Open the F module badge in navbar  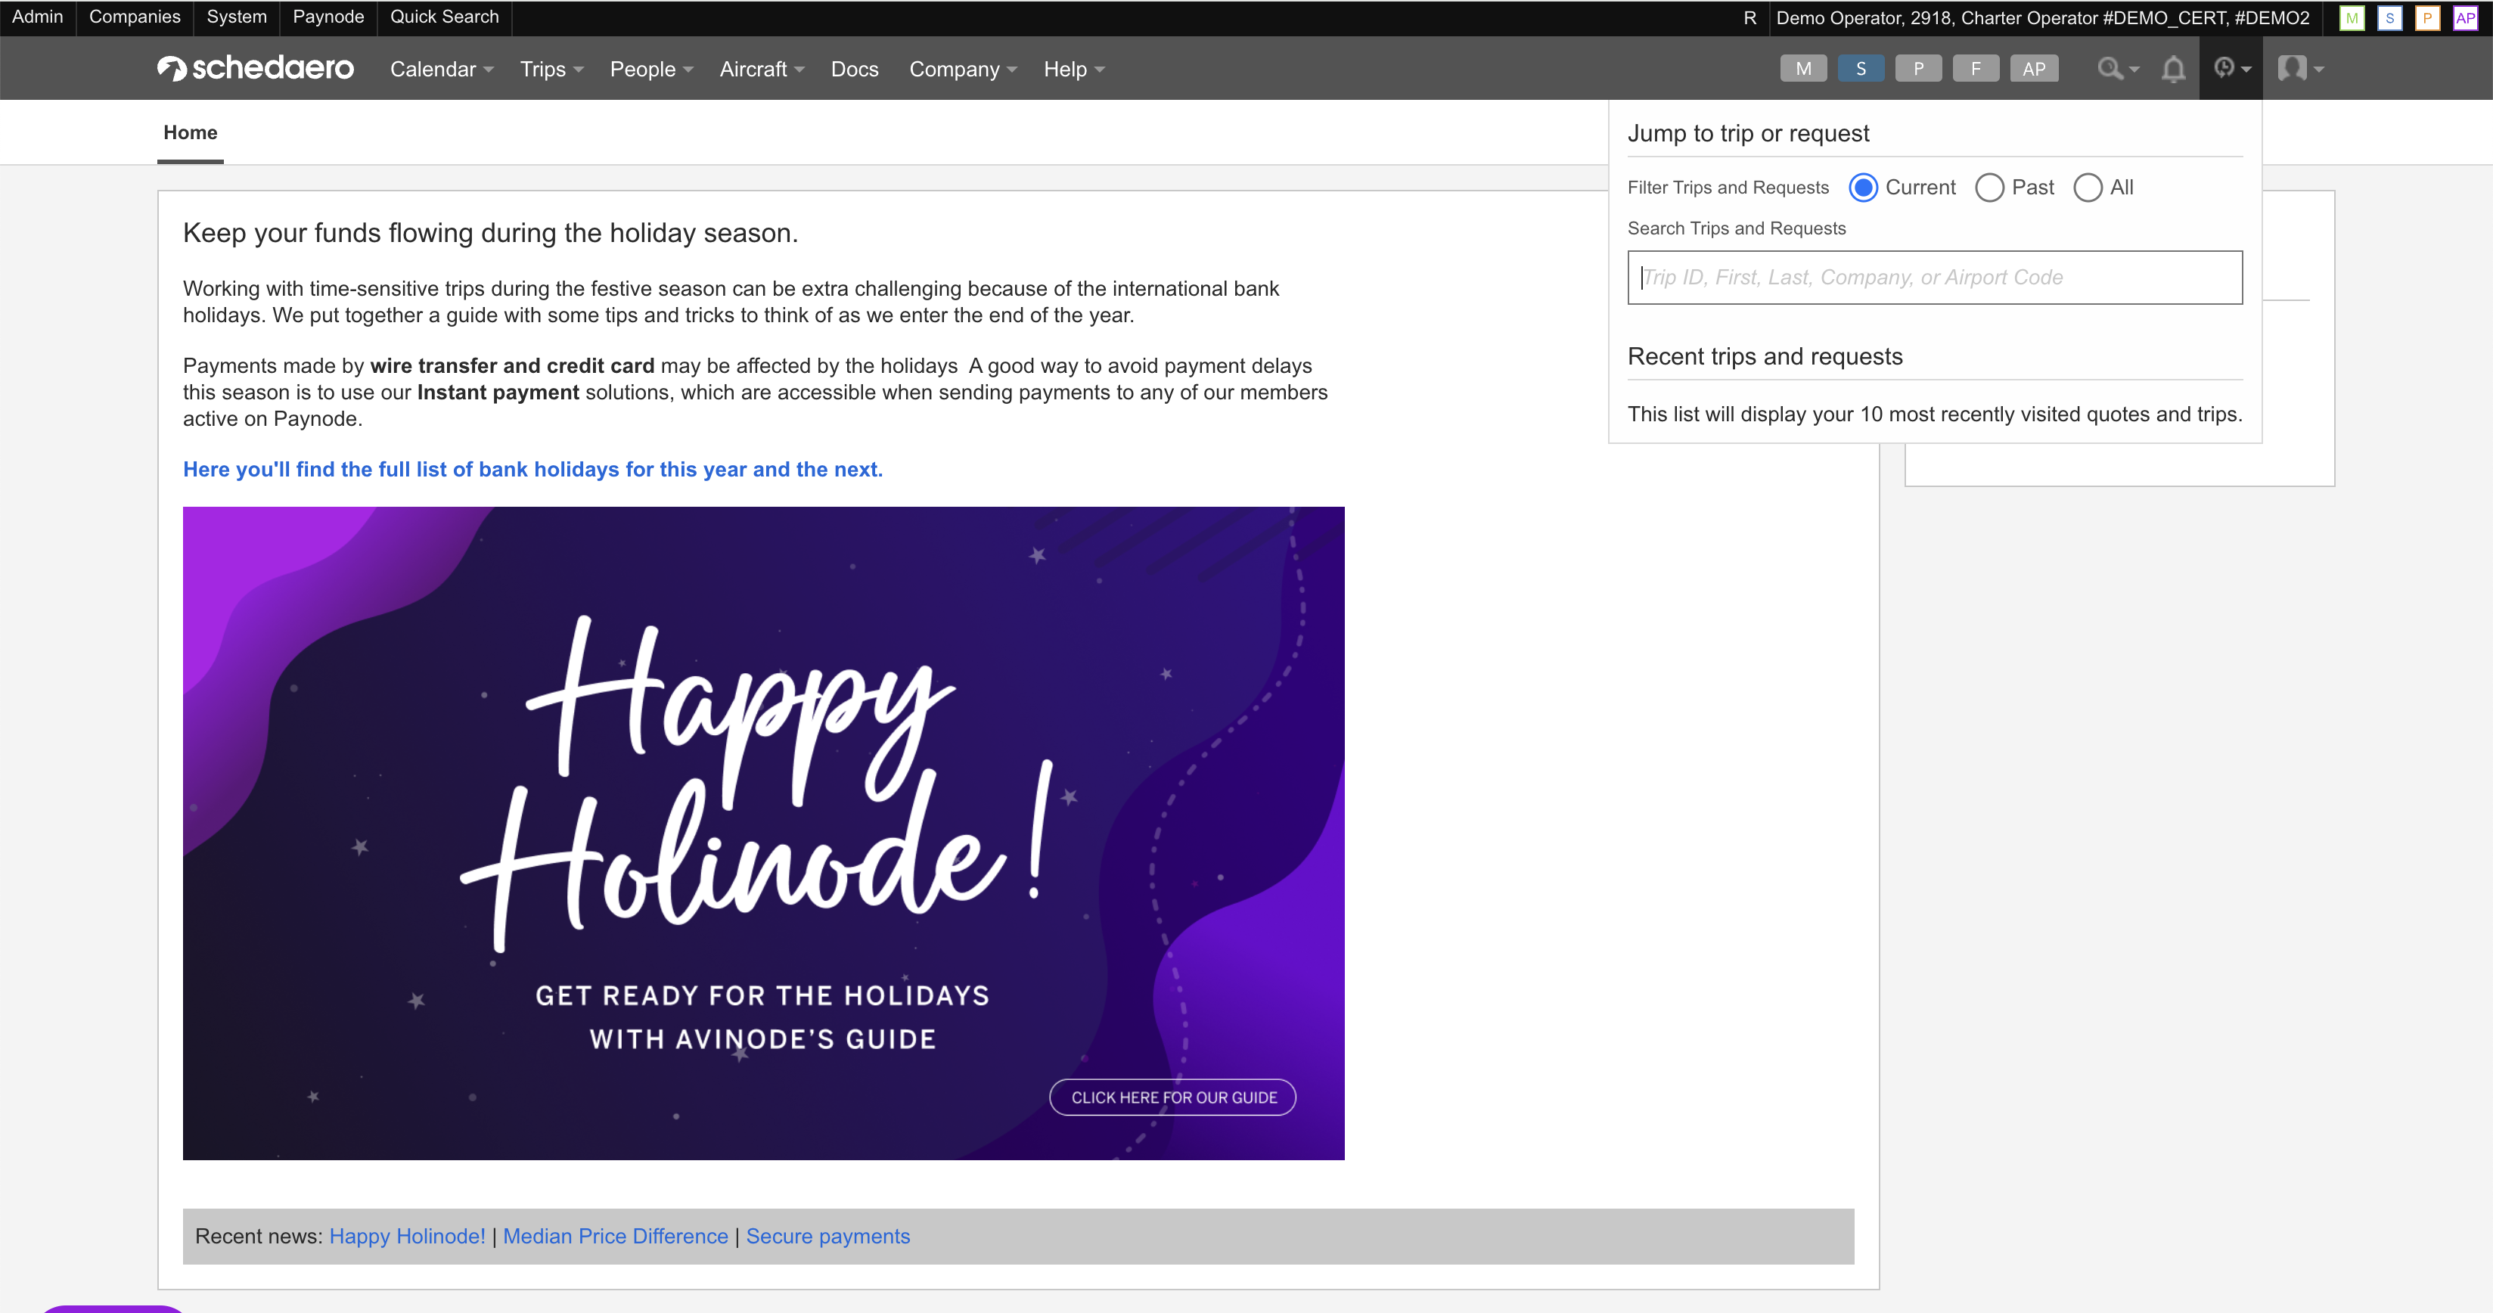(1975, 69)
